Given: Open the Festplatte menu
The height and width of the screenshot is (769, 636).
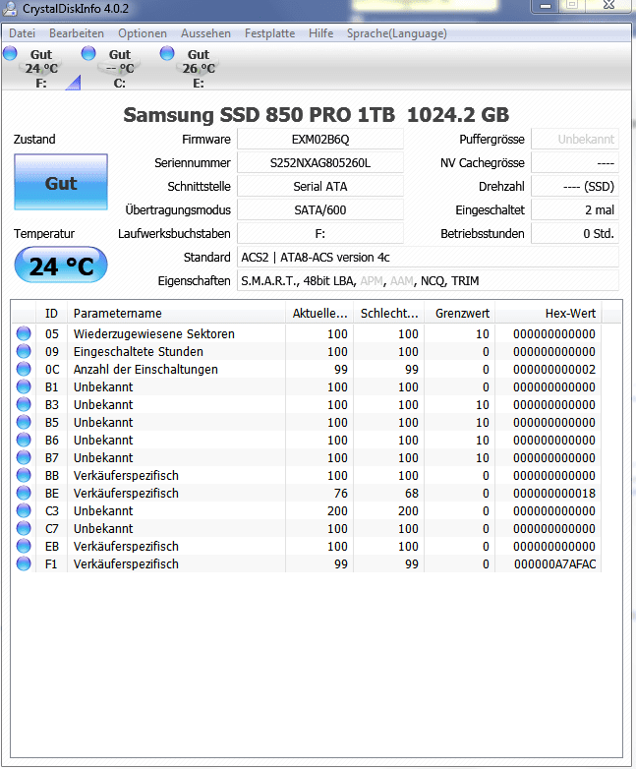Looking at the screenshot, I should (269, 33).
